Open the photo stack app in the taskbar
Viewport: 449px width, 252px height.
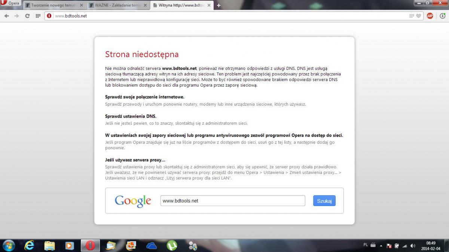[111, 245]
